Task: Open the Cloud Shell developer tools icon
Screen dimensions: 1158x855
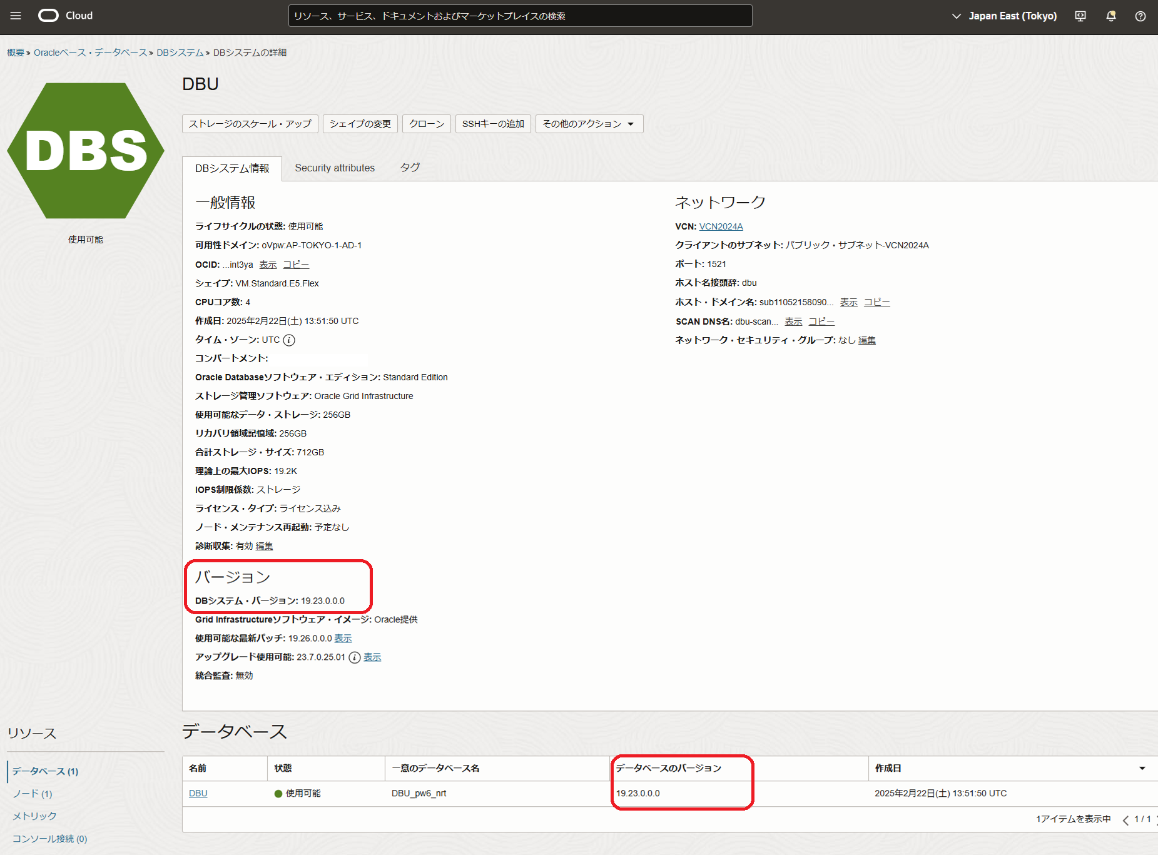Action: coord(1080,16)
